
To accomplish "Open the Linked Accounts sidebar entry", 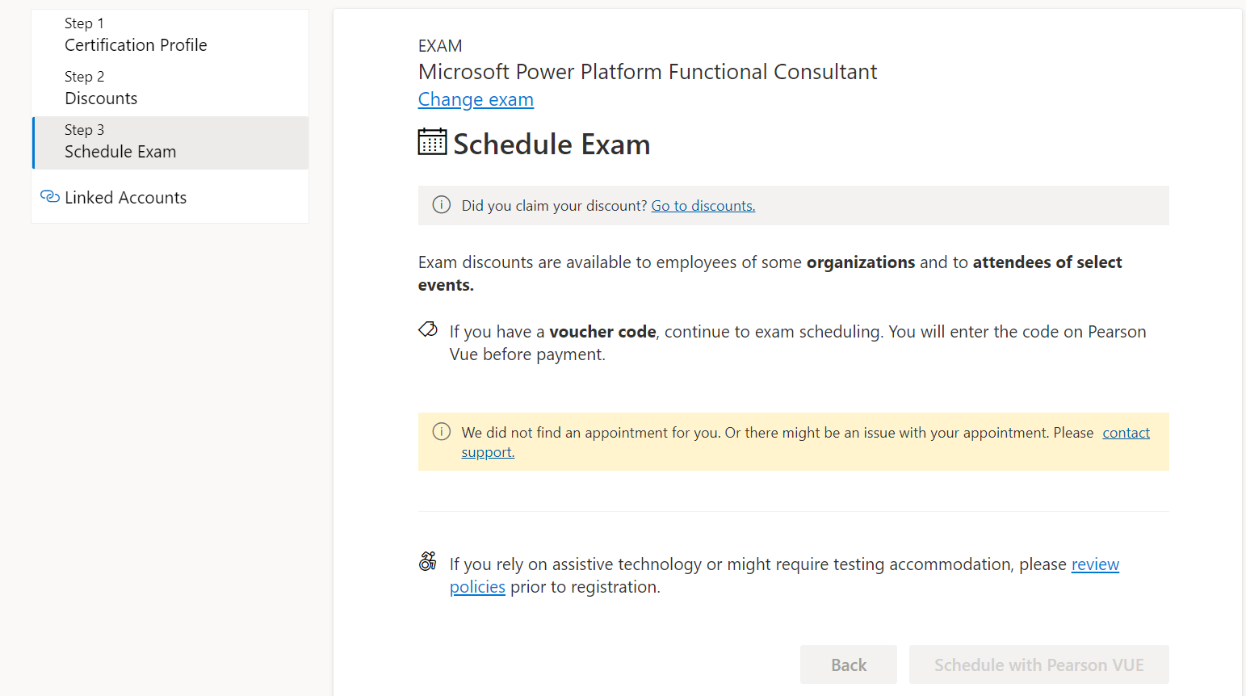I will pyautogui.click(x=125, y=196).
